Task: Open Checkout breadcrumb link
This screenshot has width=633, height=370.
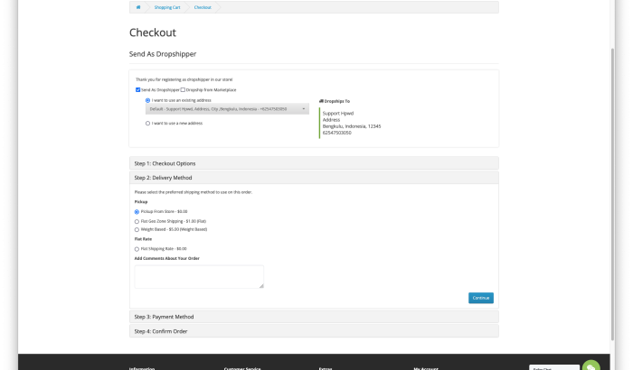Action: tap(203, 7)
